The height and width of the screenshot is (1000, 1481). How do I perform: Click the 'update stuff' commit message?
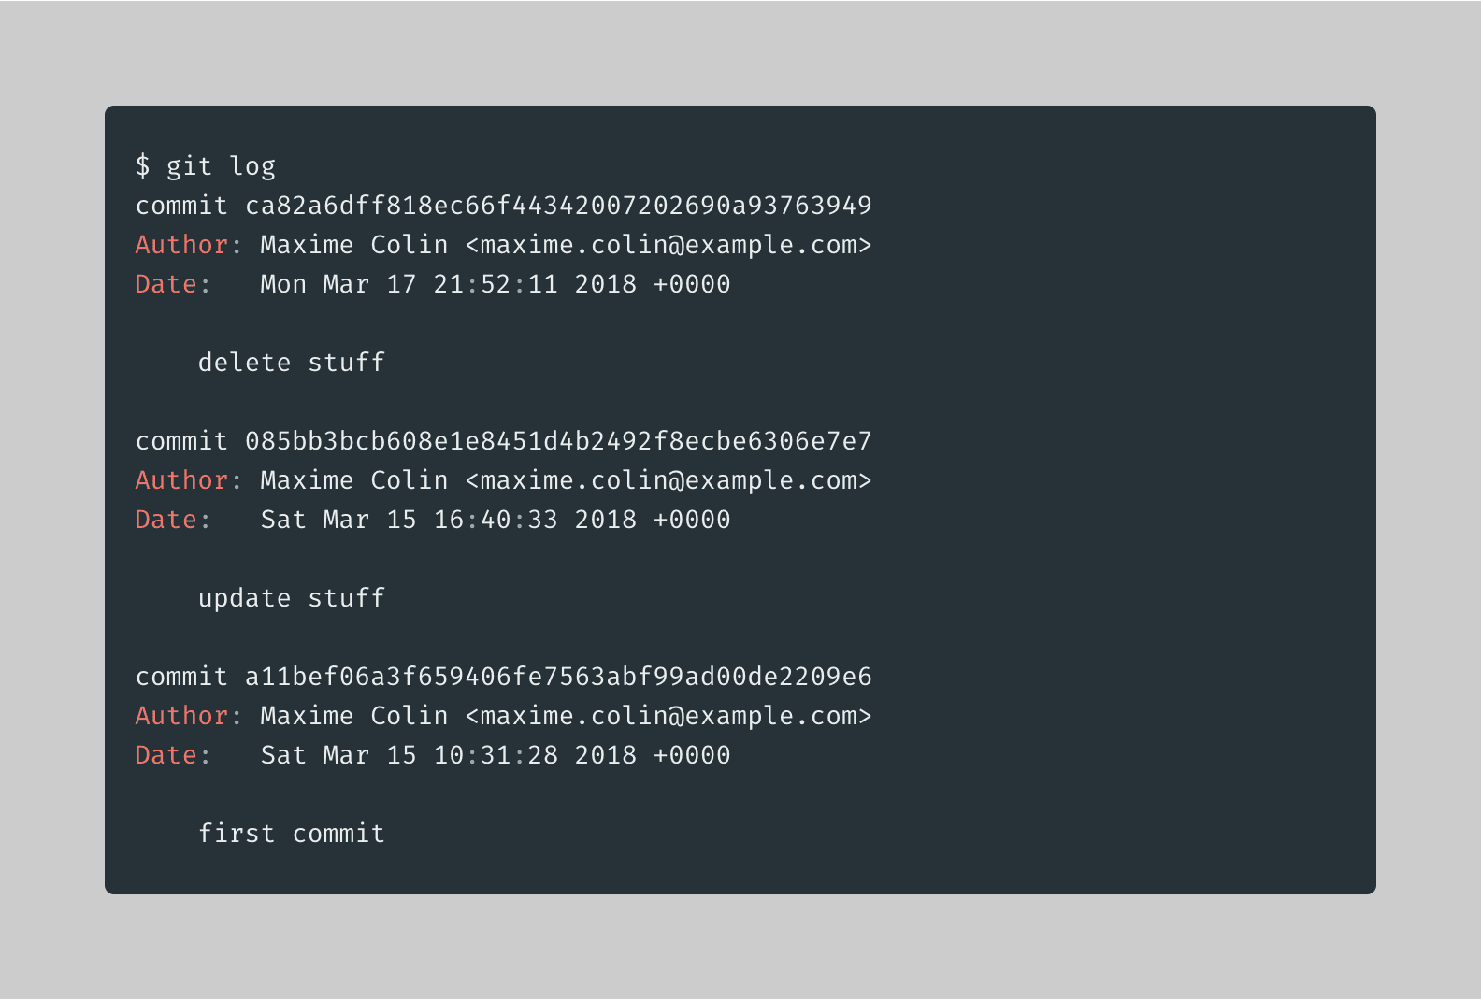292,598
